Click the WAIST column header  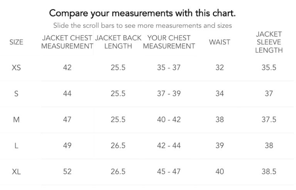(x=220, y=42)
